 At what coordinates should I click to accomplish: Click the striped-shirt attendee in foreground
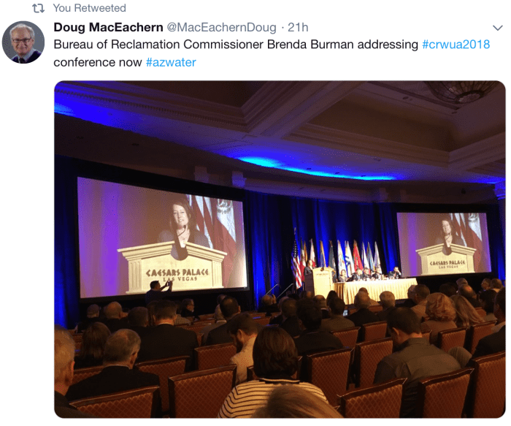[x=273, y=375]
